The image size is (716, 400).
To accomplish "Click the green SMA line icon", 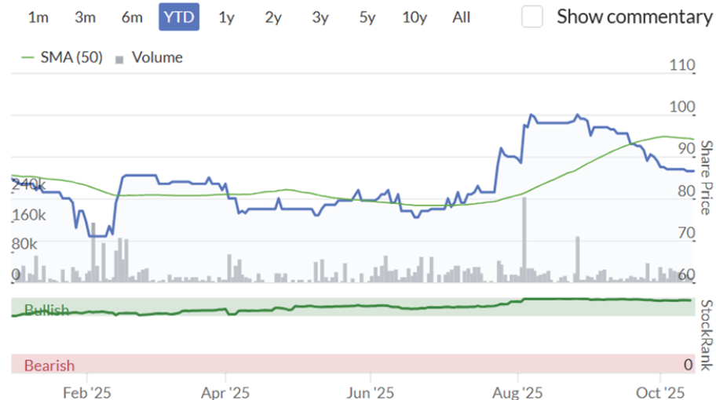I will [29, 57].
